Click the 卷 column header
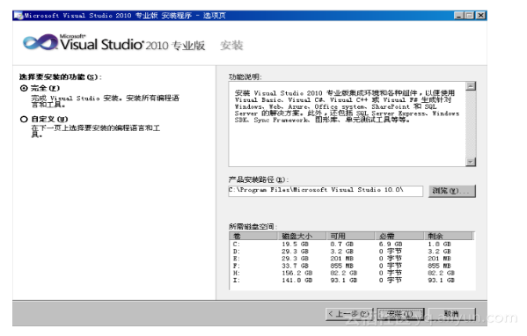The height and width of the screenshot is (336, 527). coord(253,236)
